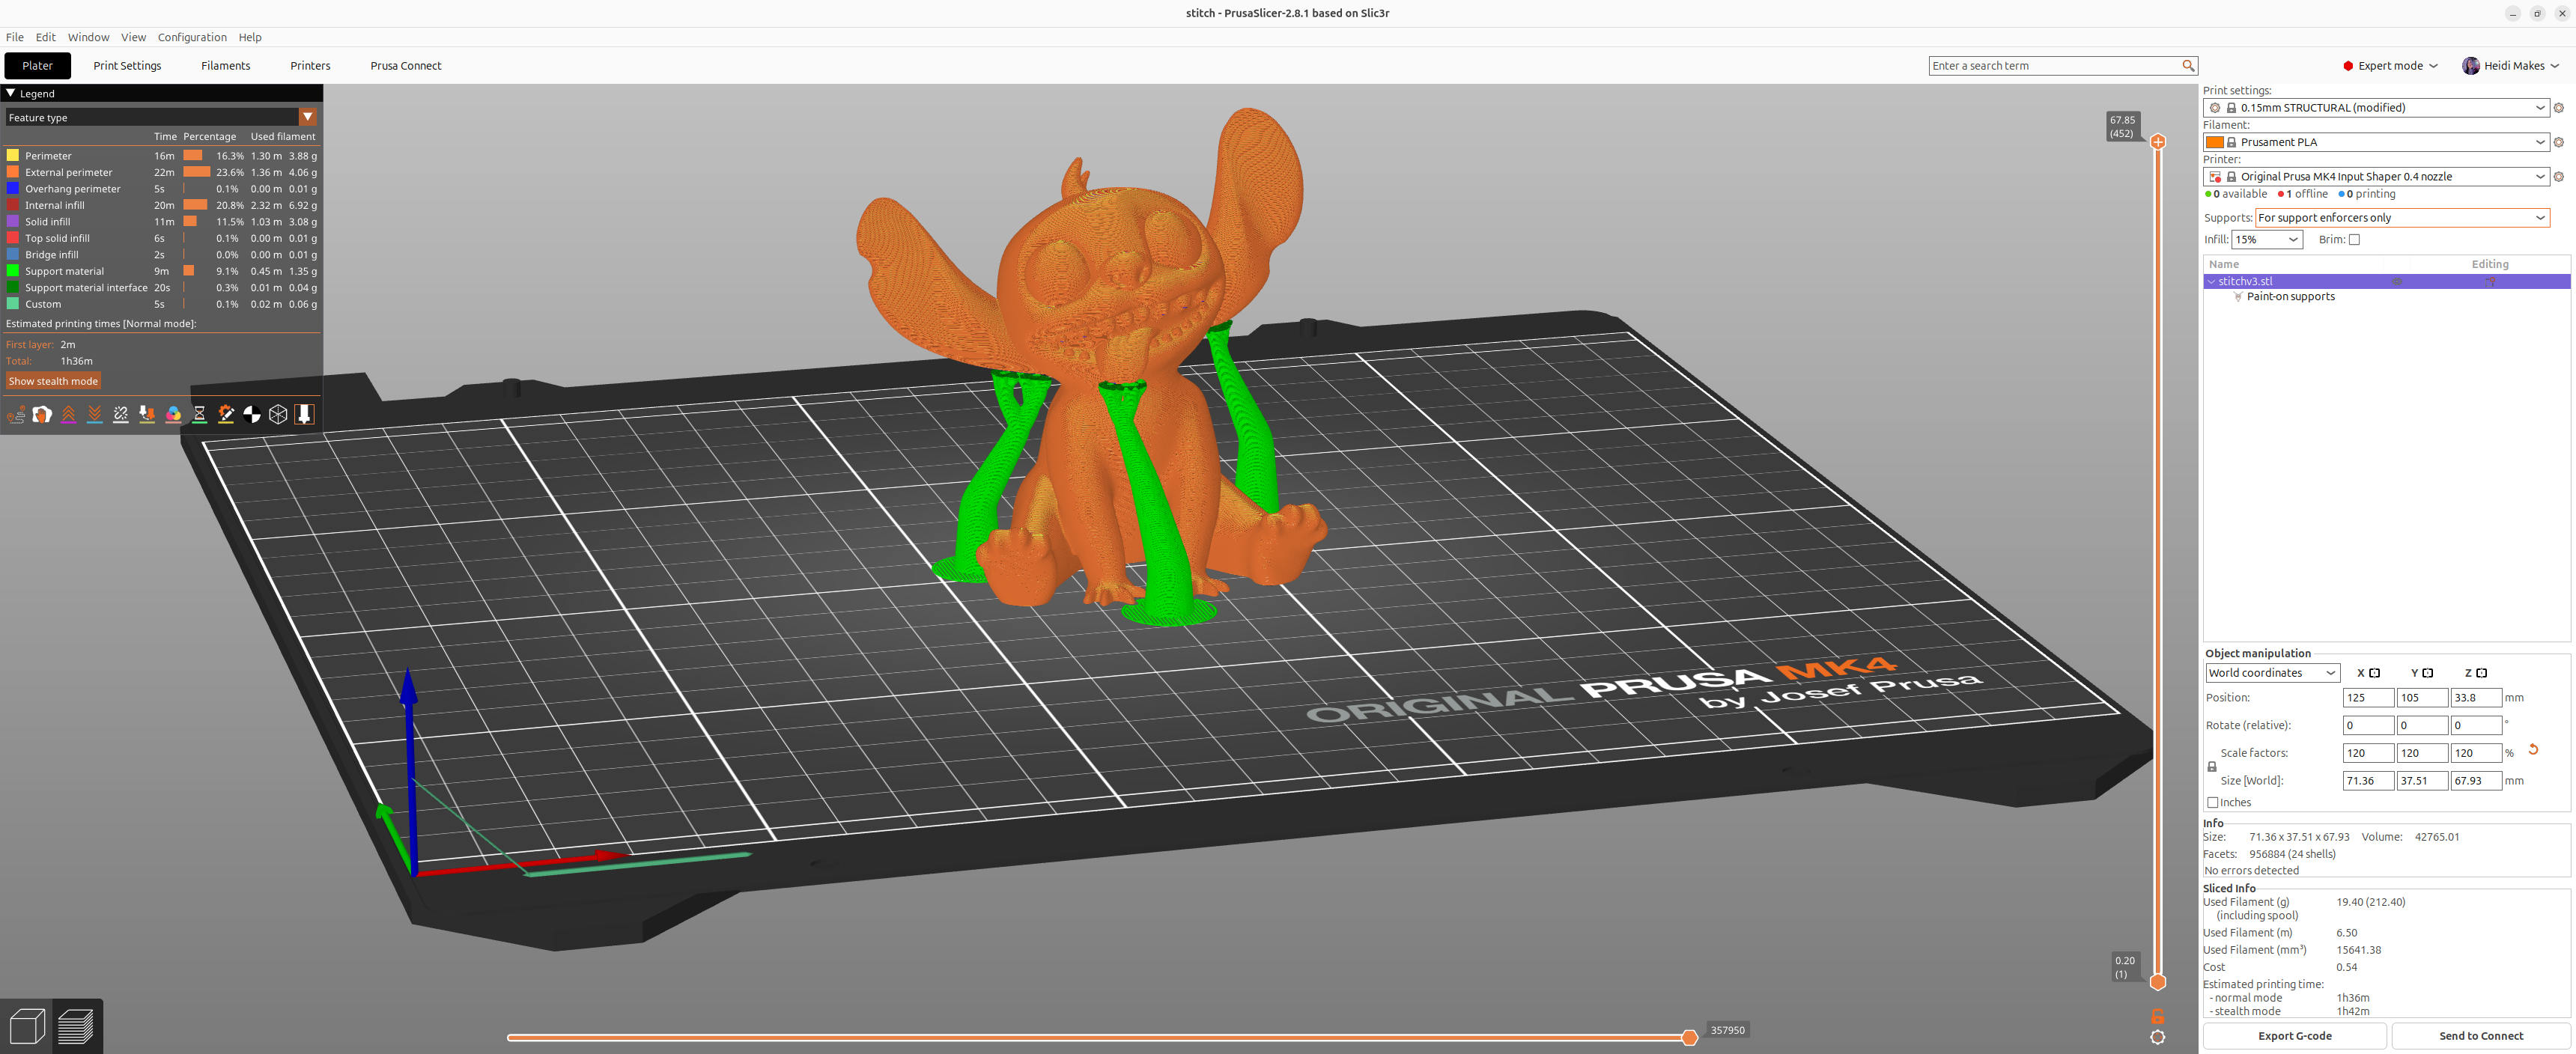Open filament settings gear next to Prusament PLA
The width and height of the screenshot is (2576, 1054).
click(2558, 142)
